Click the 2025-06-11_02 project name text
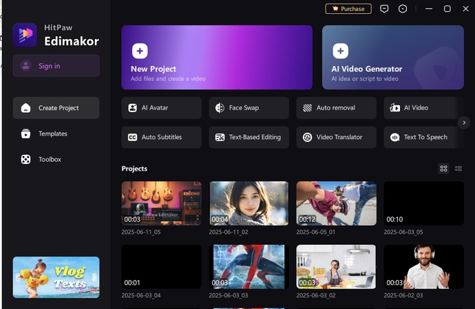The image size is (475, 309). [229, 232]
